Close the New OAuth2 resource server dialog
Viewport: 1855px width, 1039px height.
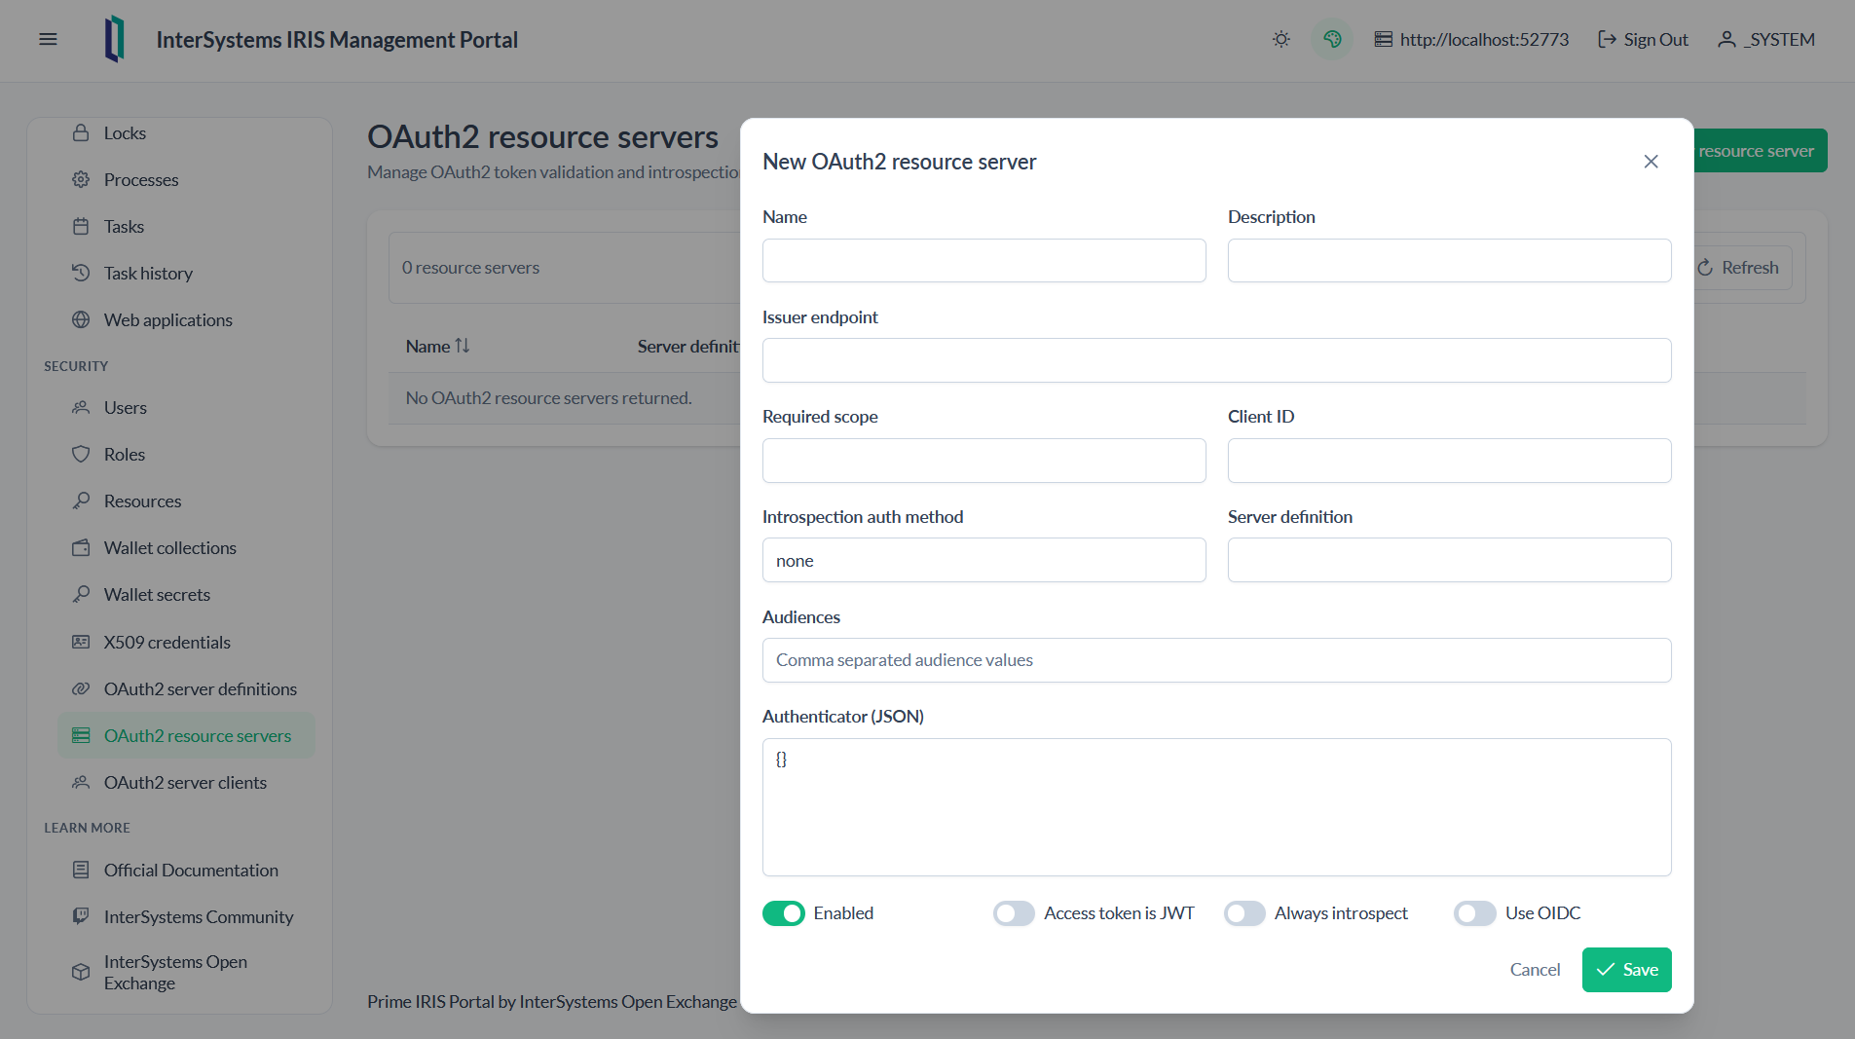(x=1651, y=162)
